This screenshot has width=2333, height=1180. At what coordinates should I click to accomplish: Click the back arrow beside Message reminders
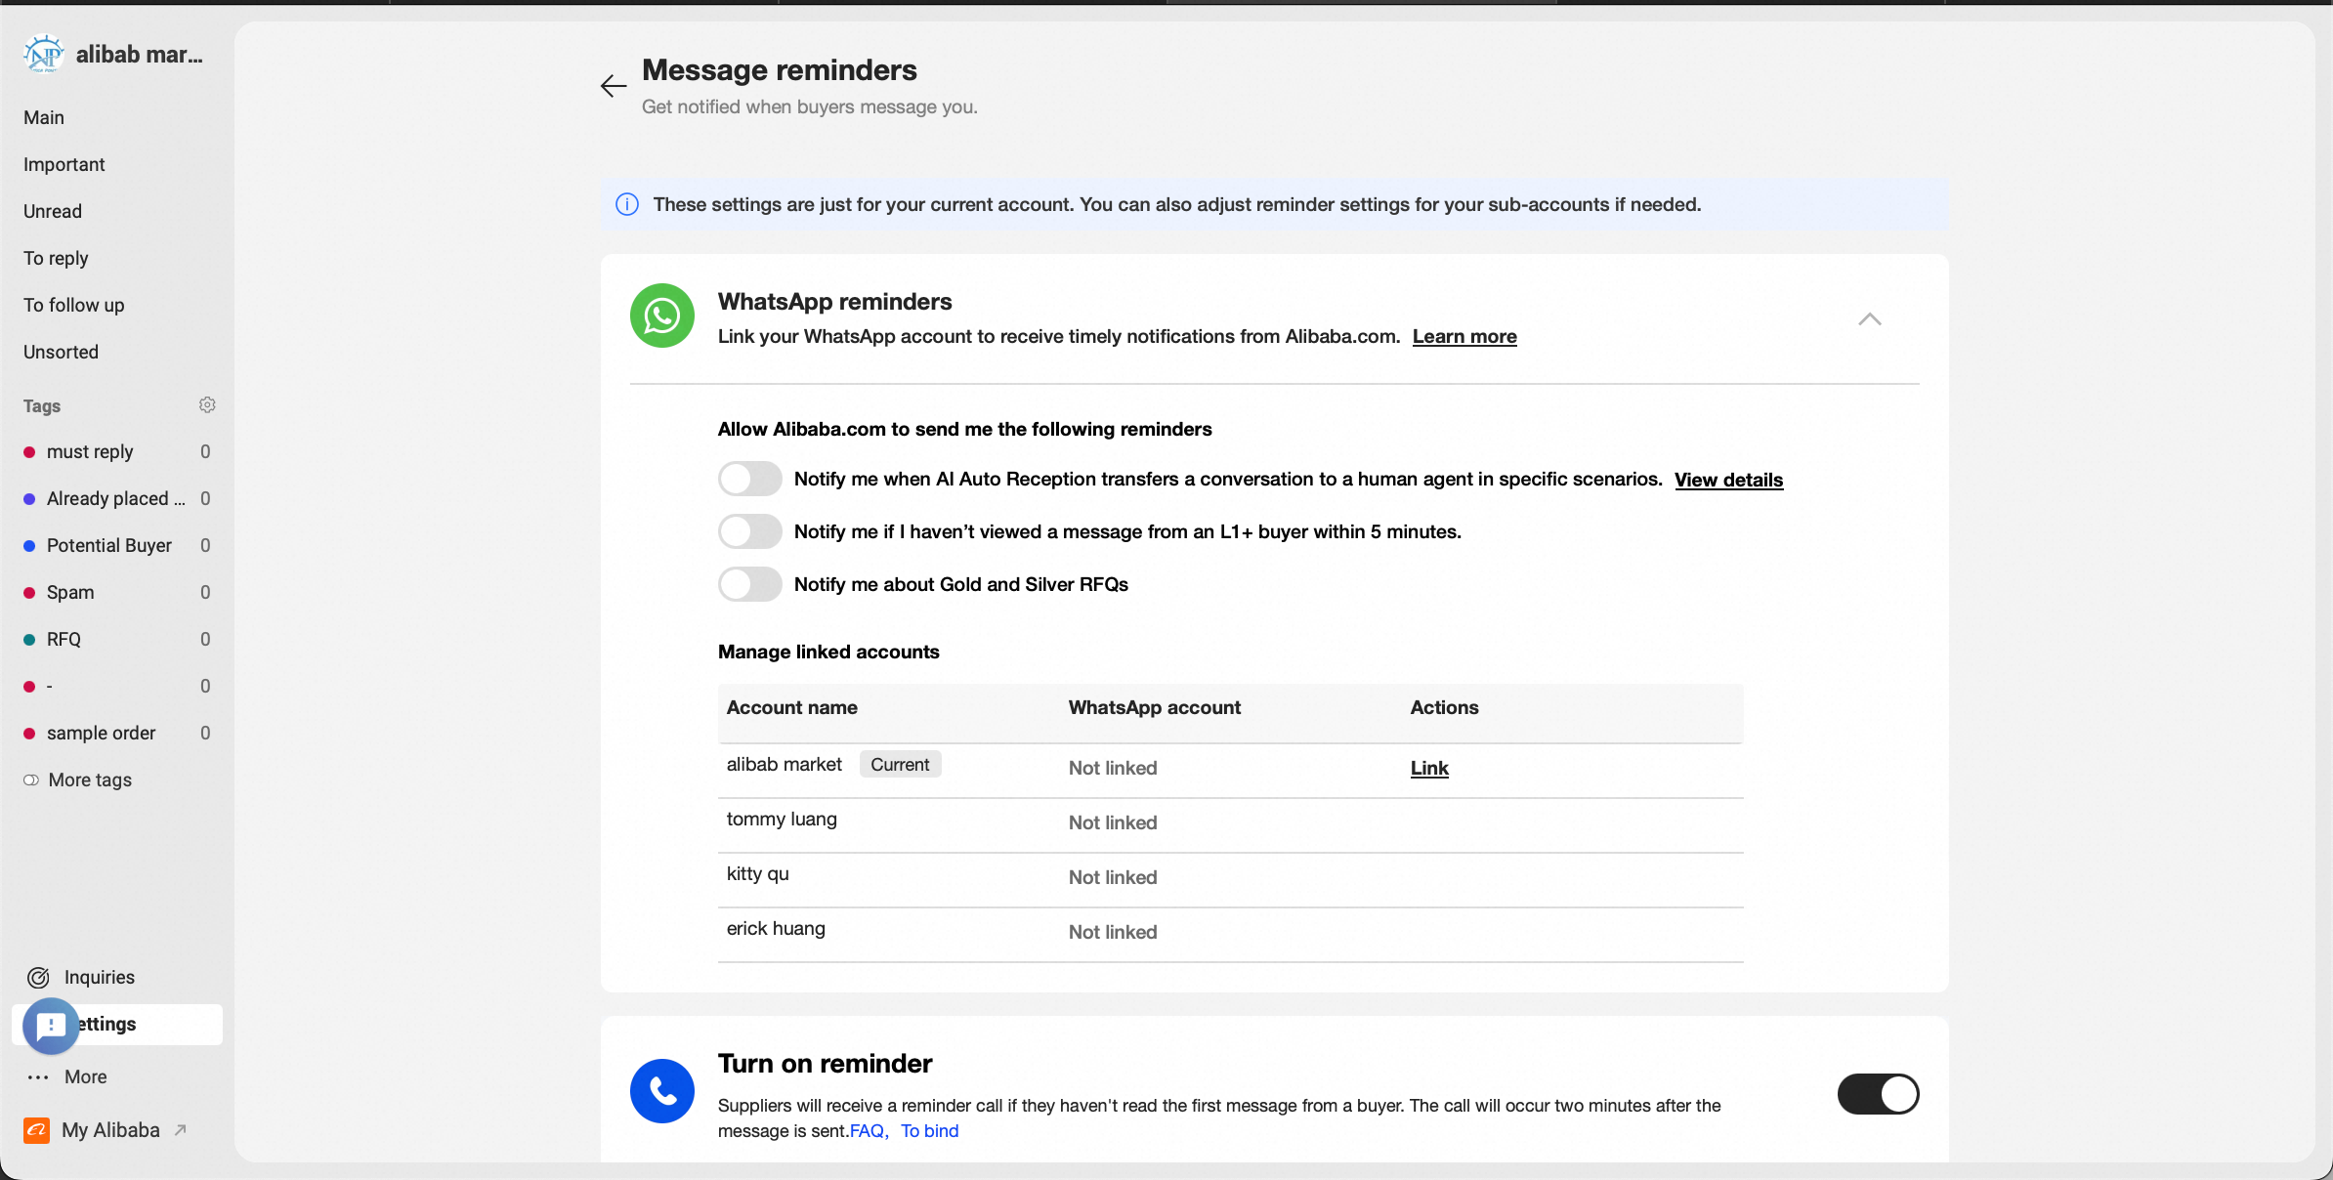(614, 86)
